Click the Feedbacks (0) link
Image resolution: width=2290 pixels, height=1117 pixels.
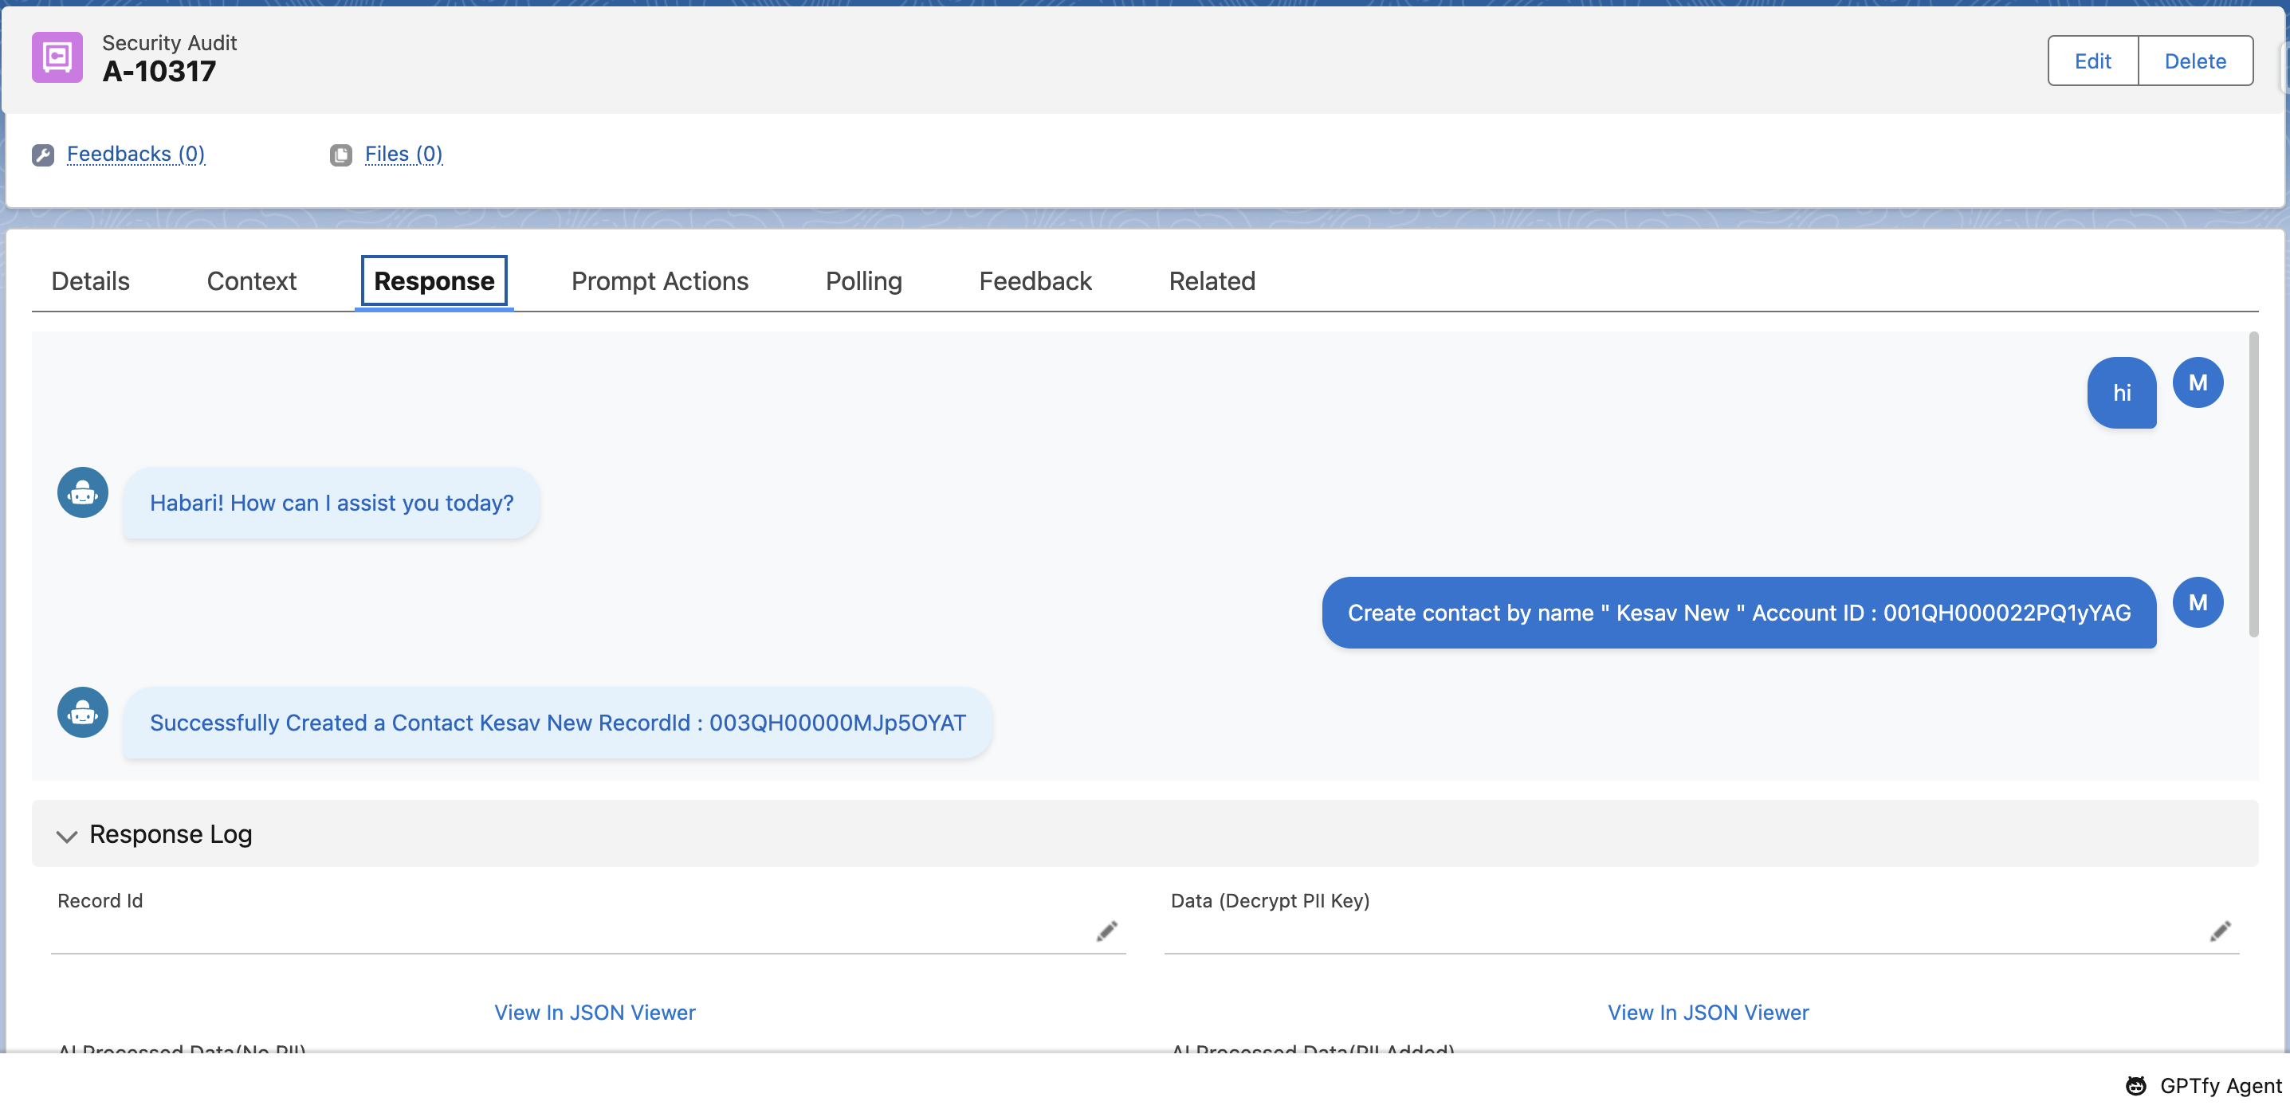[136, 154]
